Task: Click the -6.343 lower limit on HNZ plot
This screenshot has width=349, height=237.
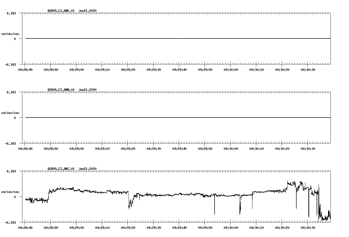Action: pos(11,222)
